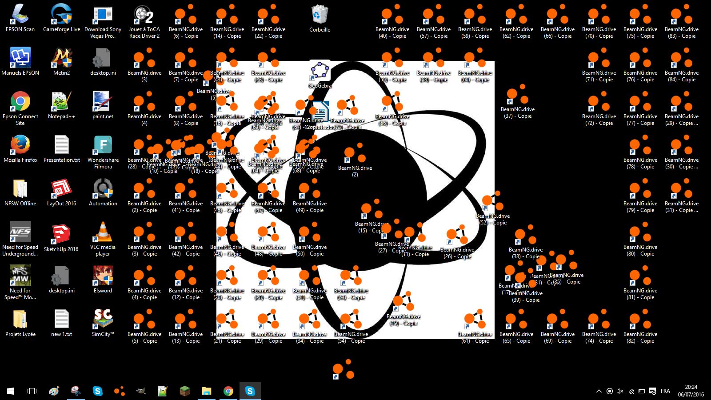Open the FRA input language switcher
Image resolution: width=711 pixels, height=400 pixels.
pyautogui.click(x=665, y=391)
